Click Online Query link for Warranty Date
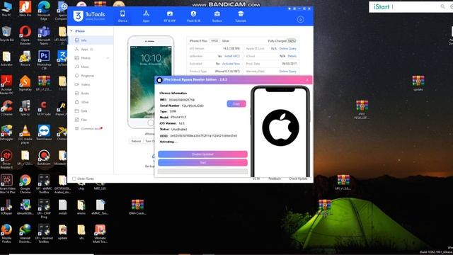Image resolution: width=453 pixels, height=255 pixels. 287,71
